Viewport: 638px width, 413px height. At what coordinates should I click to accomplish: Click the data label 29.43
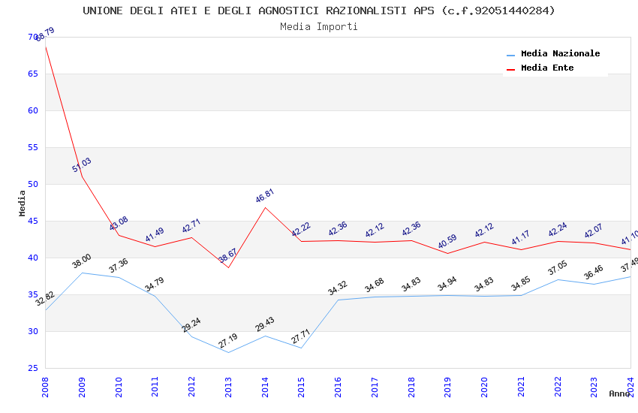tap(265, 324)
